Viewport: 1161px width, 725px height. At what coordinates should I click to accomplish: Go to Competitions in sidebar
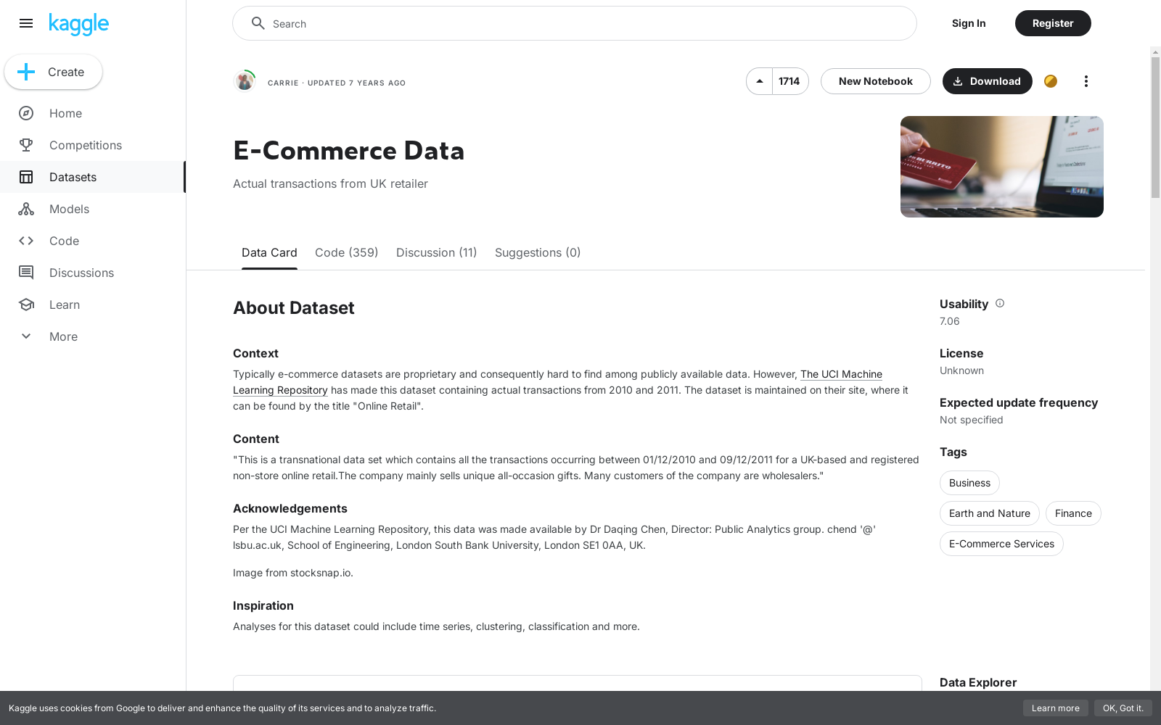point(93,145)
